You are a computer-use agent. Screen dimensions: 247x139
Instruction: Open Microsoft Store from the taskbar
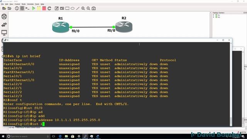[x=73, y=136]
